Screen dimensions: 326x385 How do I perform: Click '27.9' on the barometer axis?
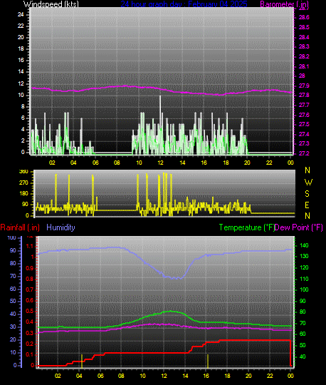[x=304, y=86]
